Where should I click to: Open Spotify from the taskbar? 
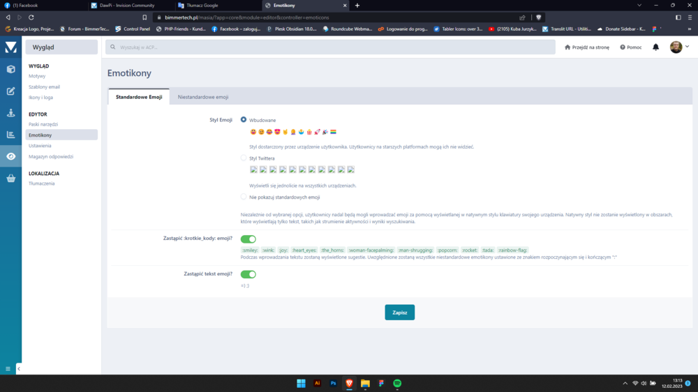coord(397,383)
